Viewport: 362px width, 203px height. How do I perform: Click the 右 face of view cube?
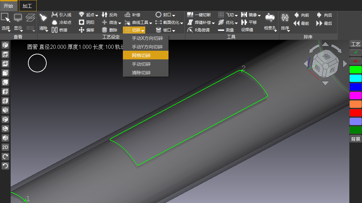(332, 70)
